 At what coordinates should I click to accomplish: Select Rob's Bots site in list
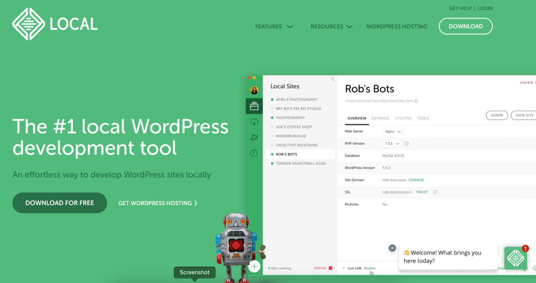[x=300, y=154]
